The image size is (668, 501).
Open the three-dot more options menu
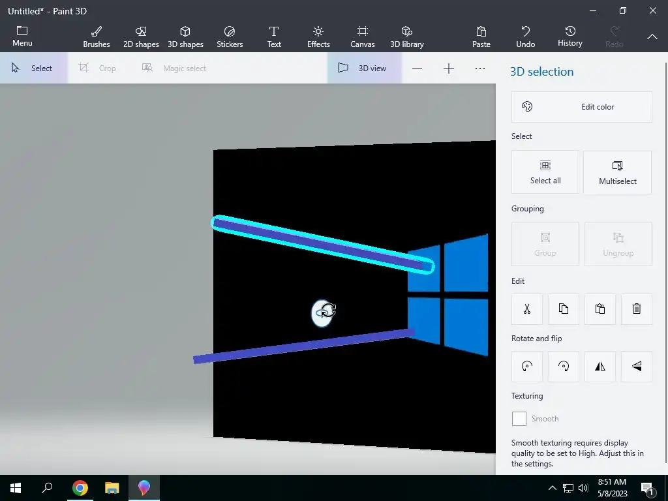point(480,68)
